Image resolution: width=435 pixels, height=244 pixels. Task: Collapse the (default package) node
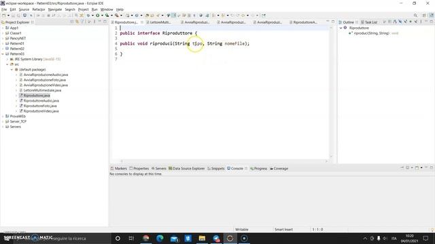(x=12, y=69)
